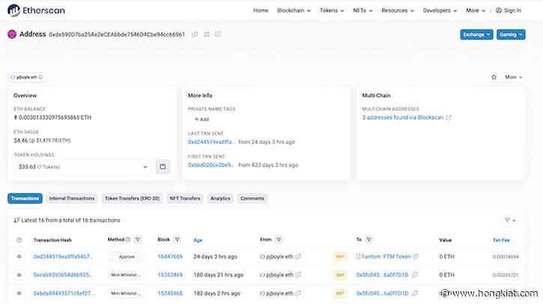Open Token Transfers (ERC-20) tab
This screenshot has height=304, width=543.
(x=132, y=198)
